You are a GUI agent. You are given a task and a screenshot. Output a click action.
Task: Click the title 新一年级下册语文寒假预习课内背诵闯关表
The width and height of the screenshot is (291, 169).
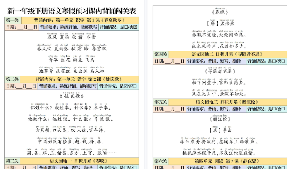pyautogui.click(x=72, y=11)
